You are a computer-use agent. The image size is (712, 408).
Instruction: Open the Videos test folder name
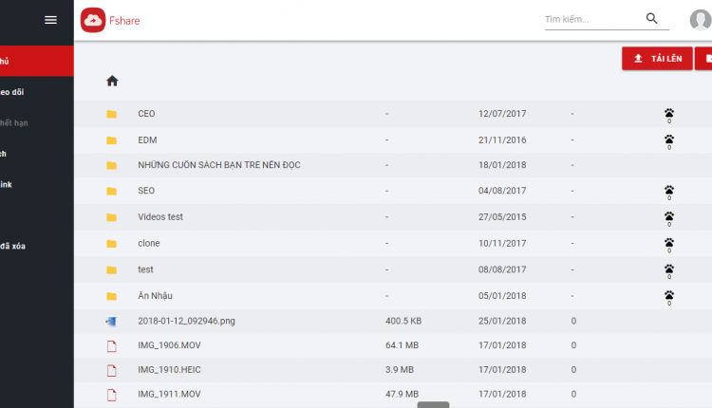click(x=160, y=217)
